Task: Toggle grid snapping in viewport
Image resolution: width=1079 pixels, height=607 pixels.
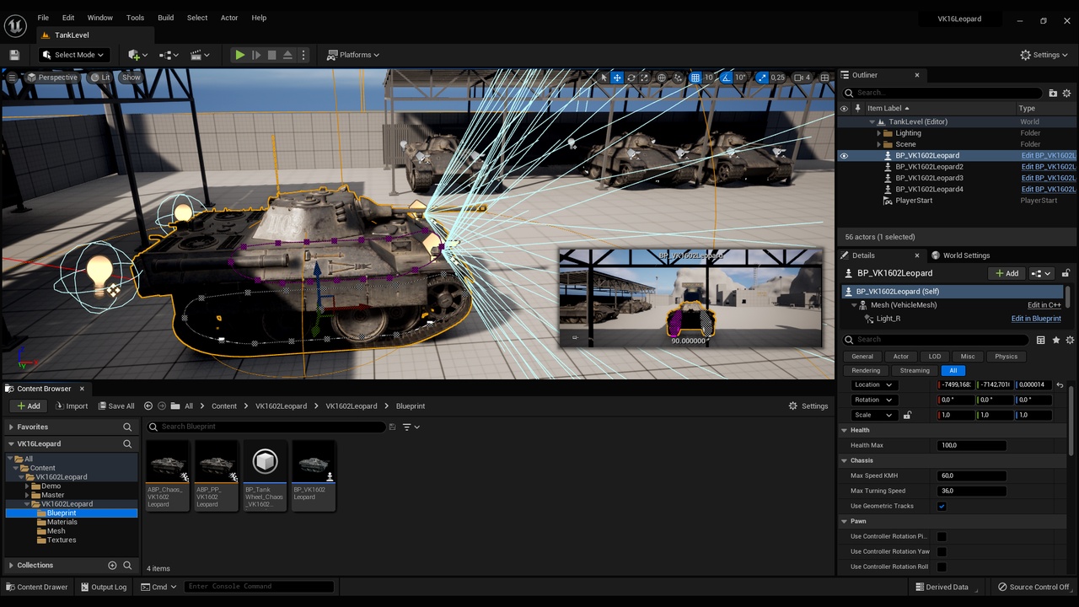Action: coord(695,78)
